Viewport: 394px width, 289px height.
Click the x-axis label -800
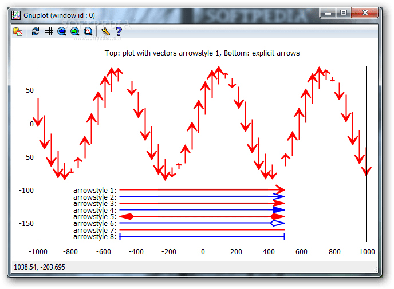tap(70, 252)
